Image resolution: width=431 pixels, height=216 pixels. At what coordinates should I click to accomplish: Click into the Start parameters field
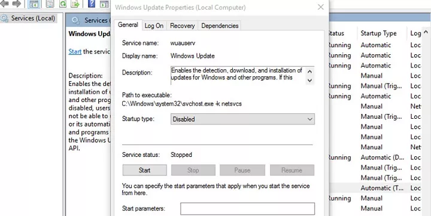tap(247, 209)
